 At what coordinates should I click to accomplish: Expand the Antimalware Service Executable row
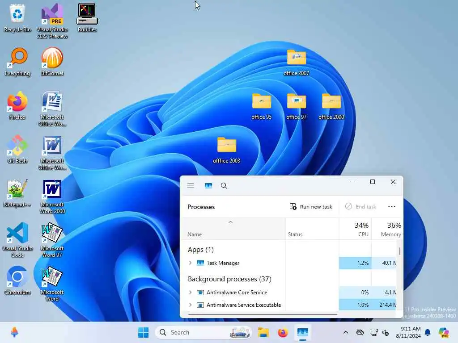[190, 305]
